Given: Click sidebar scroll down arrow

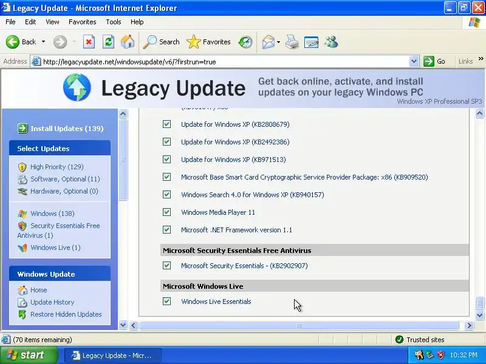Looking at the screenshot, I should pos(123,325).
